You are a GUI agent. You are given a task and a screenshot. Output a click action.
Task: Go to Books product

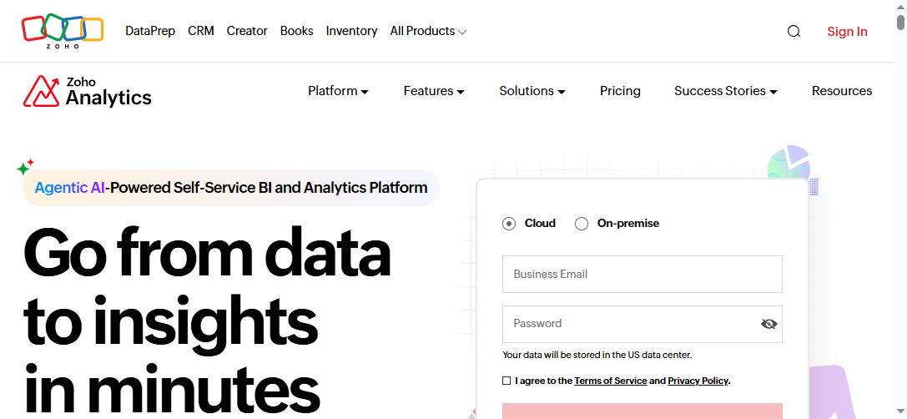[297, 31]
